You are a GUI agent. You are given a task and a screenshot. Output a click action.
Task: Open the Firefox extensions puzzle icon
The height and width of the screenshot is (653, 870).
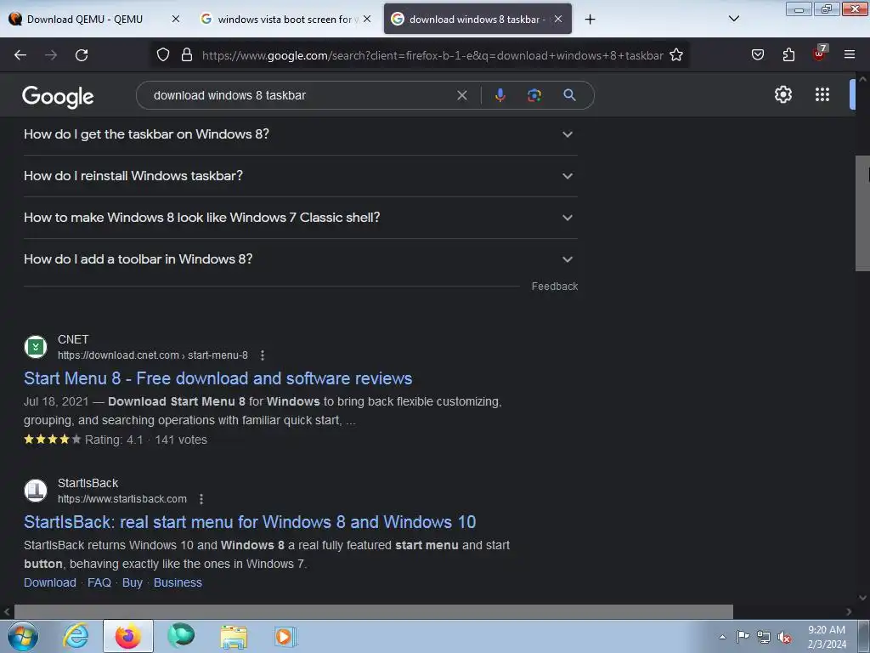click(x=788, y=55)
